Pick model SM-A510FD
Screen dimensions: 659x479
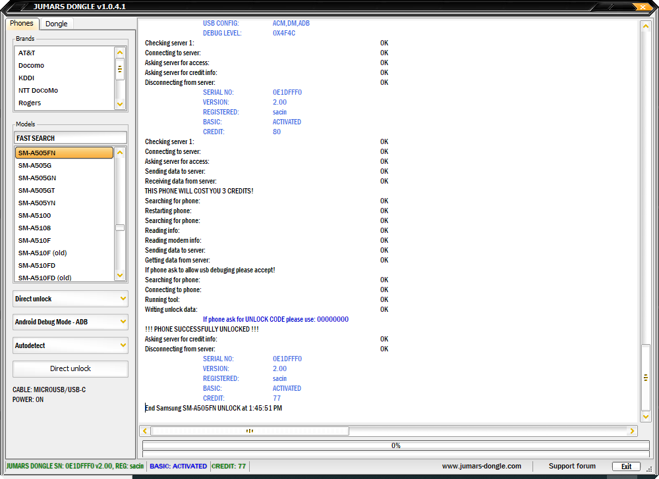pyautogui.click(x=64, y=266)
